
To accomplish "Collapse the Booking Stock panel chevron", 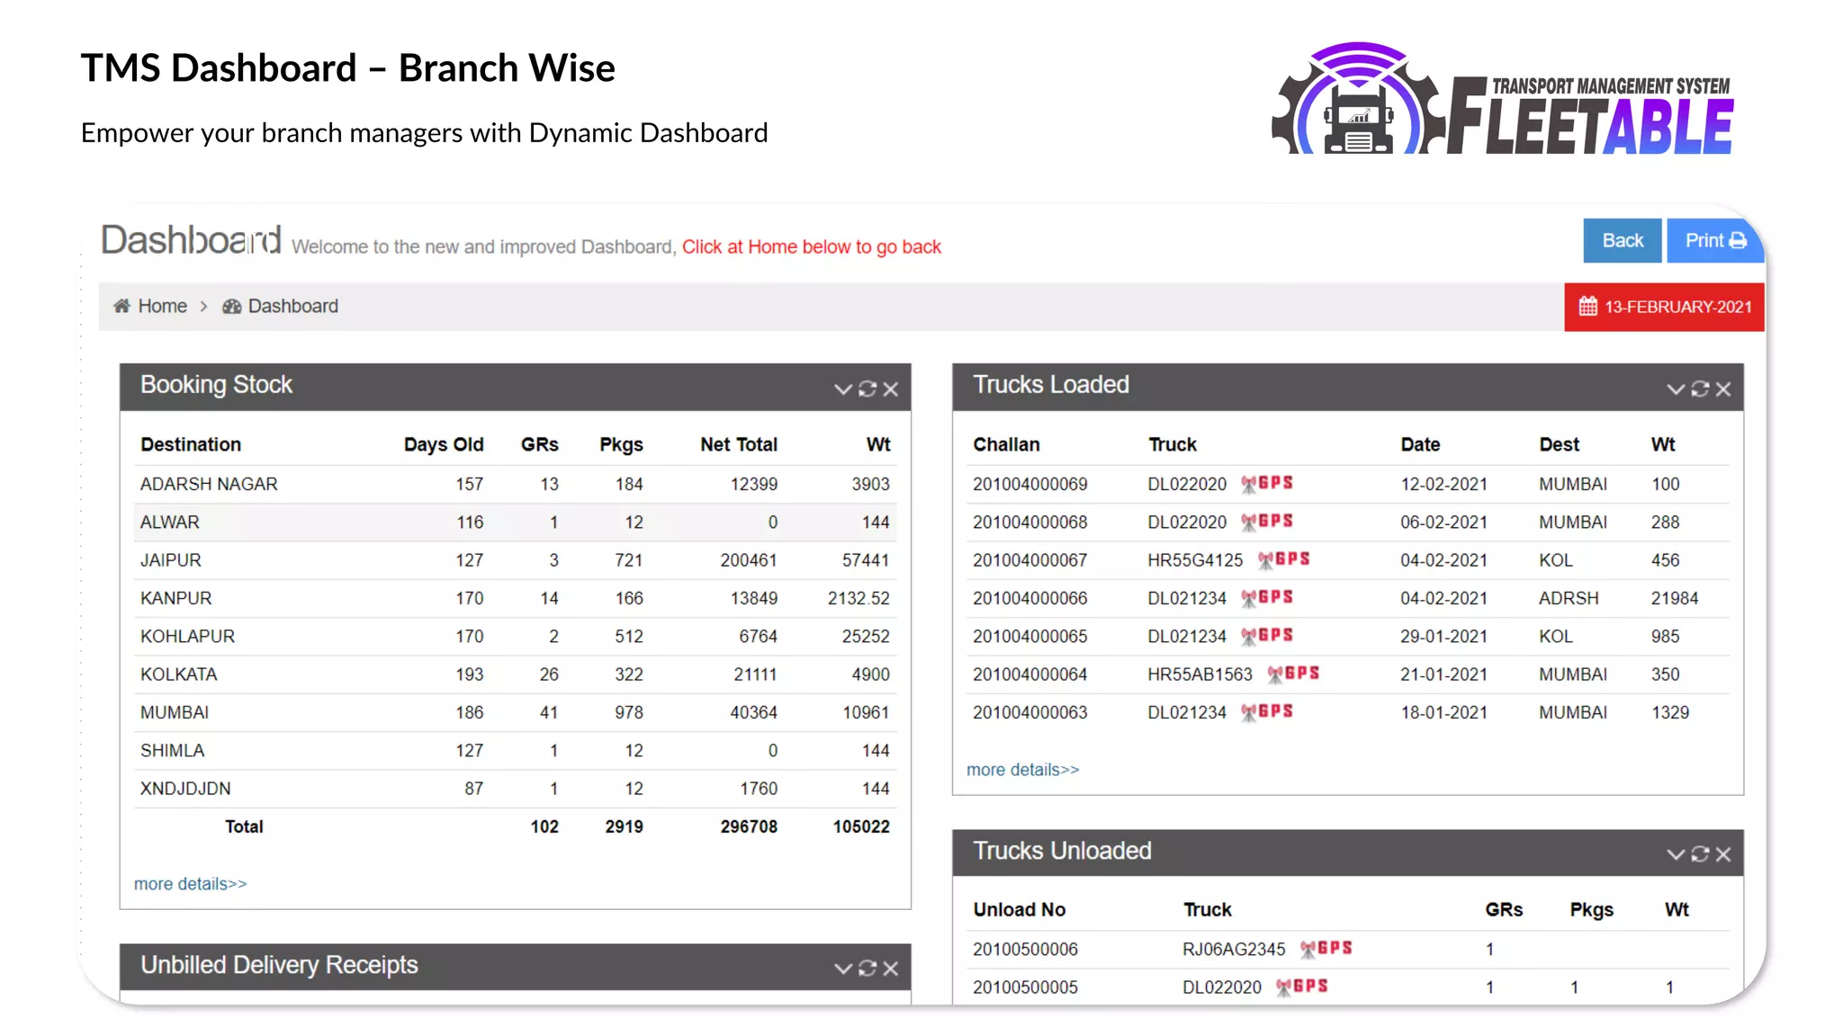I will click(842, 389).
